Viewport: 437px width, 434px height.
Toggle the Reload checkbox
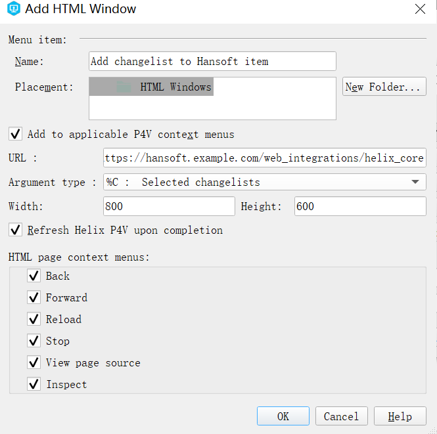tap(34, 320)
